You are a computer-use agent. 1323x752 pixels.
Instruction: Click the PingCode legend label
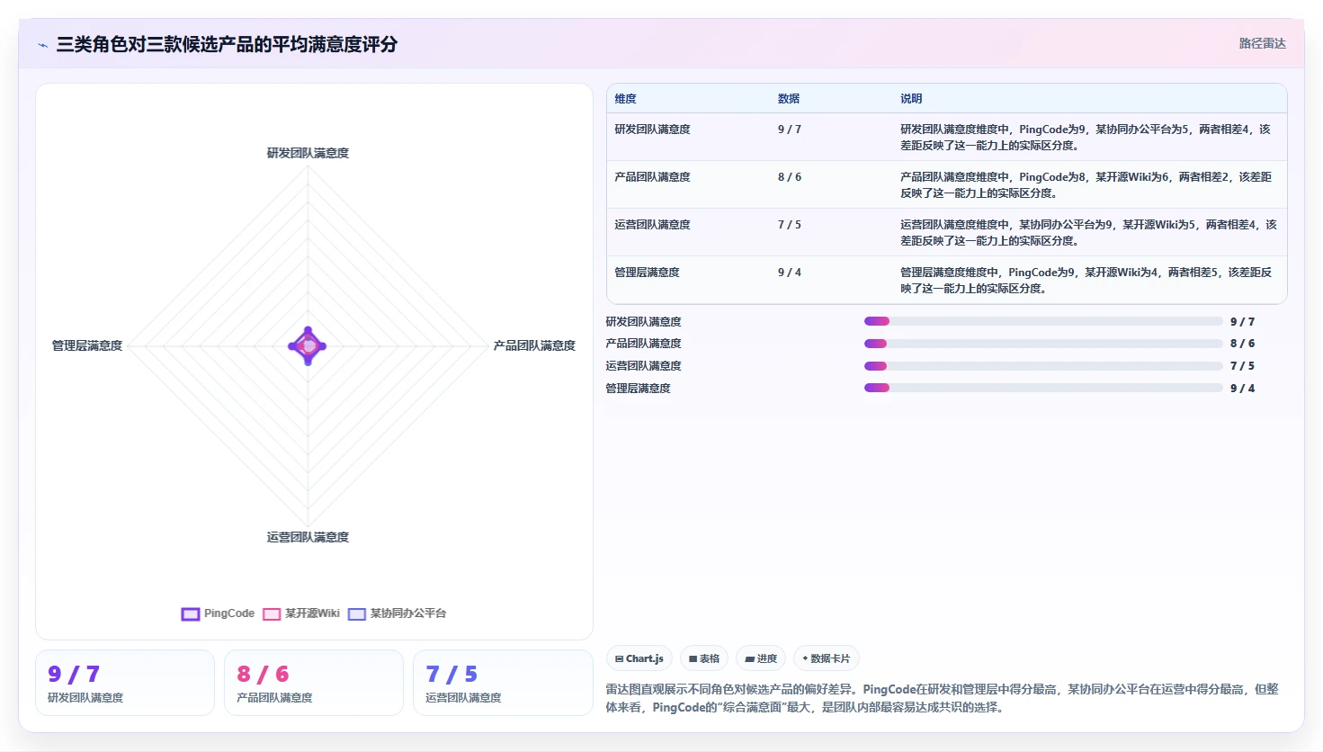click(229, 613)
